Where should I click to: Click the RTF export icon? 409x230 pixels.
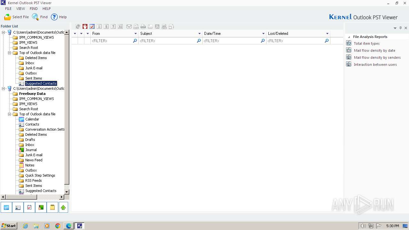click(x=150, y=27)
